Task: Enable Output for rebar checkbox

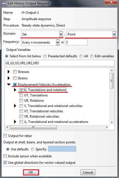Action: (5, 136)
